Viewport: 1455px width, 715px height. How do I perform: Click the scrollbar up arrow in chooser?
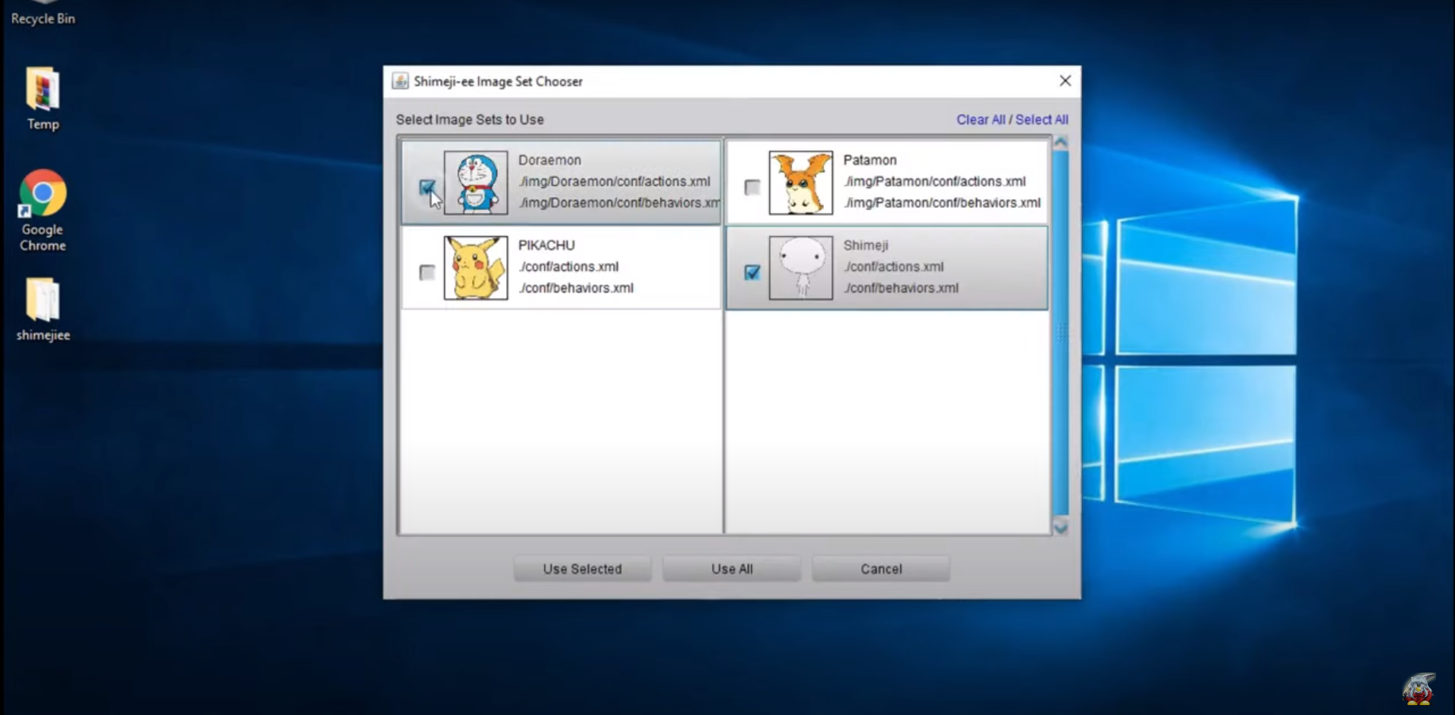point(1061,142)
